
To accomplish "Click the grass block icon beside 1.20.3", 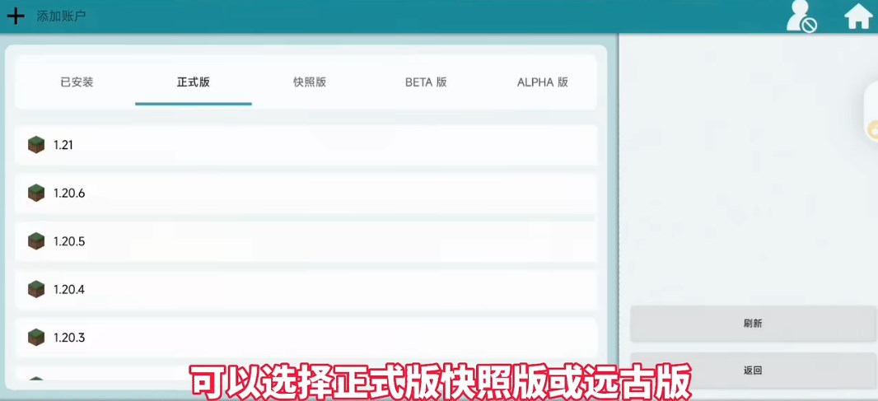I will tap(36, 338).
